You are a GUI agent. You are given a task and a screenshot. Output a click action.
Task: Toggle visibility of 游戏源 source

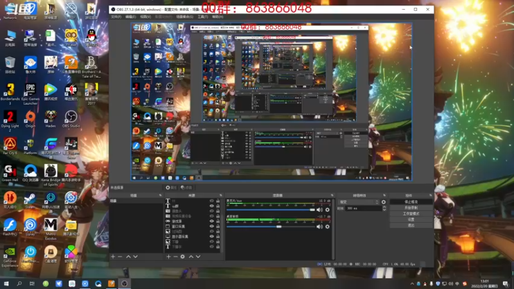click(211, 221)
